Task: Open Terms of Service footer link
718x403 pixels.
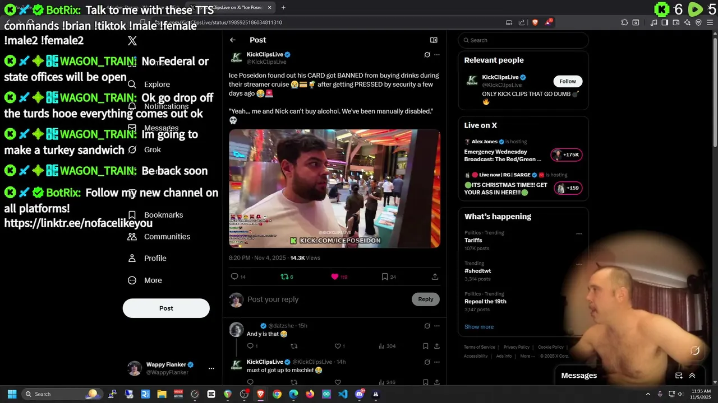Action: [480, 347]
